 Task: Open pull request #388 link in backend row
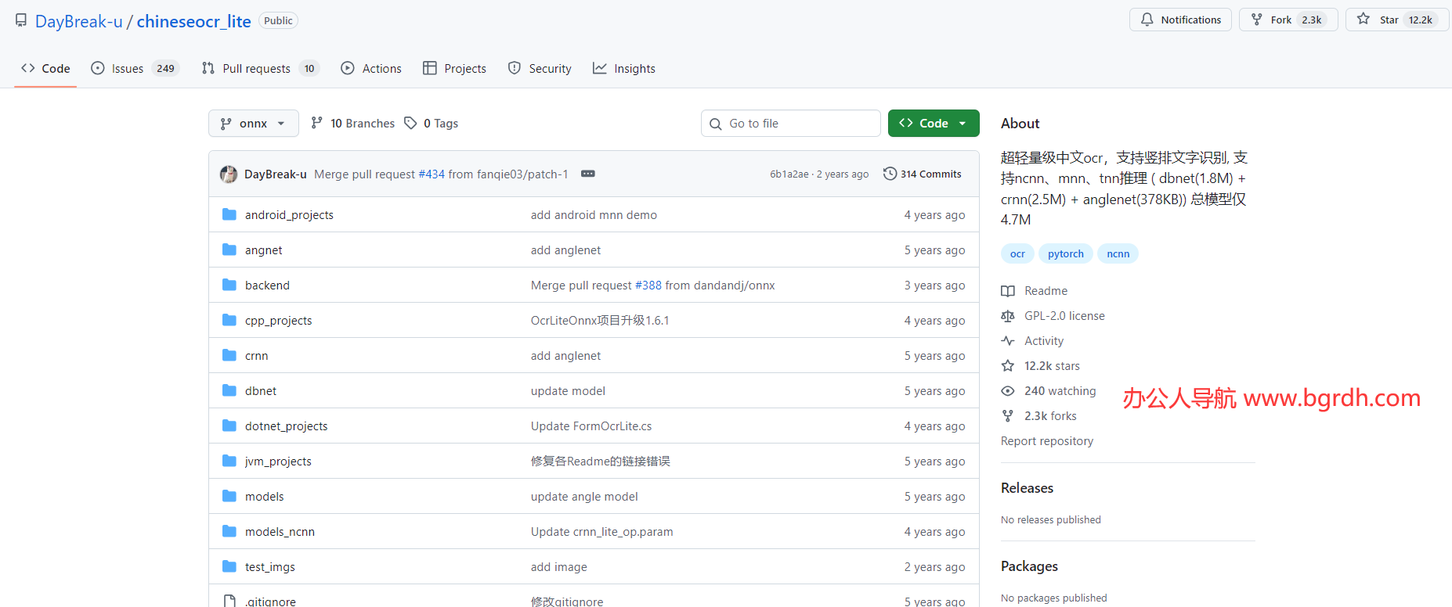[648, 286]
